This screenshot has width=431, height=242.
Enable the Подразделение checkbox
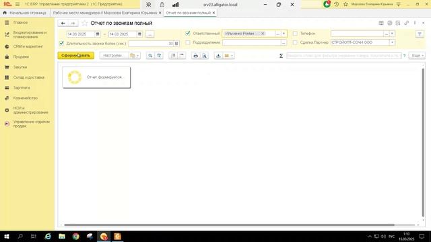188,42
